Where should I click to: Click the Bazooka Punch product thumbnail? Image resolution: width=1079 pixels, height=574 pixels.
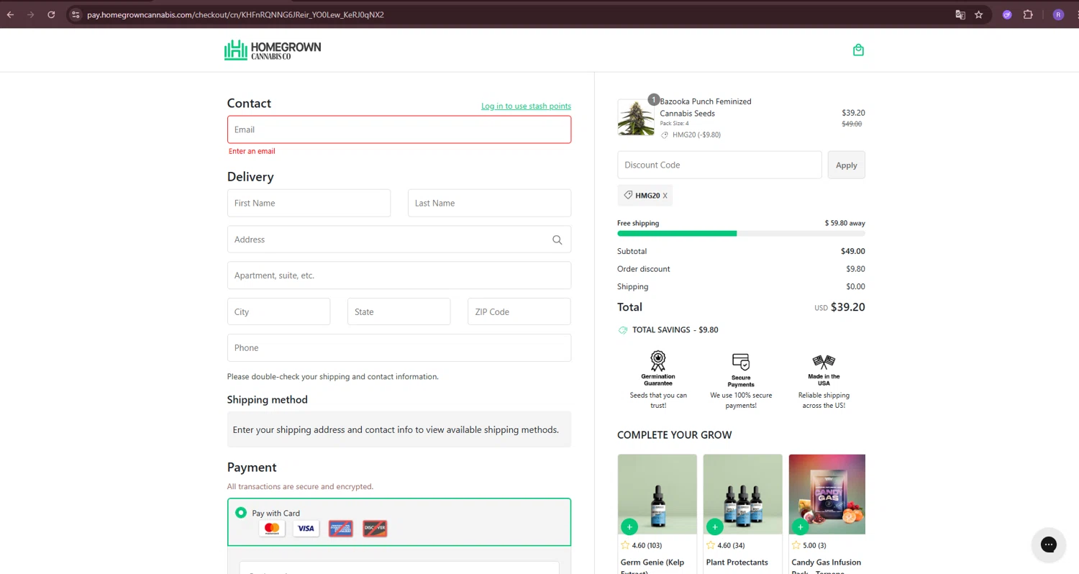pyautogui.click(x=636, y=117)
